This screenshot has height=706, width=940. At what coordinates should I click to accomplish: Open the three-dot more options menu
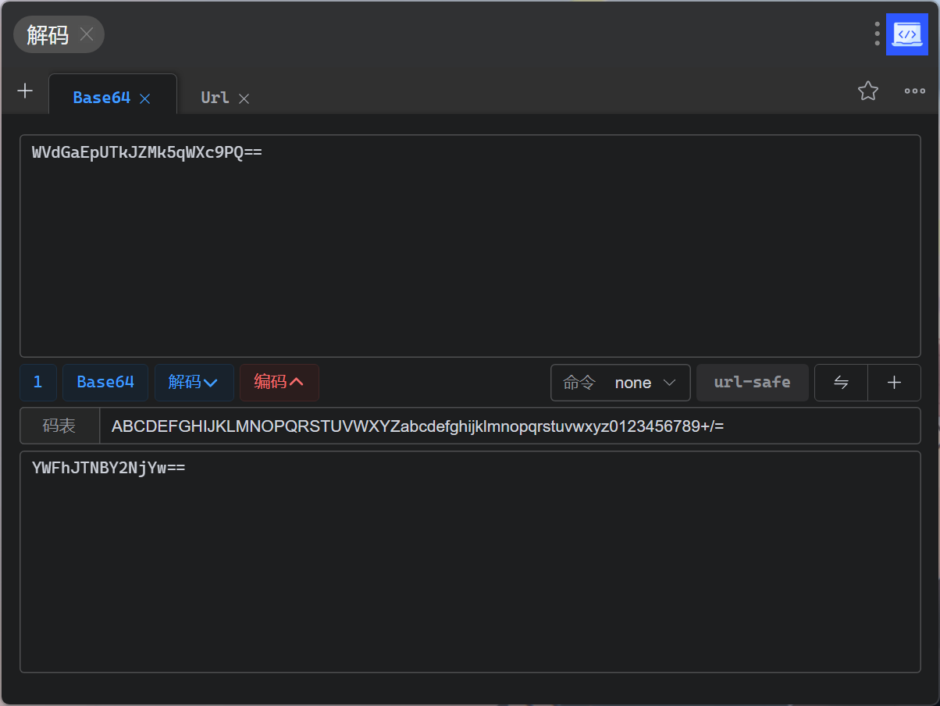(915, 91)
